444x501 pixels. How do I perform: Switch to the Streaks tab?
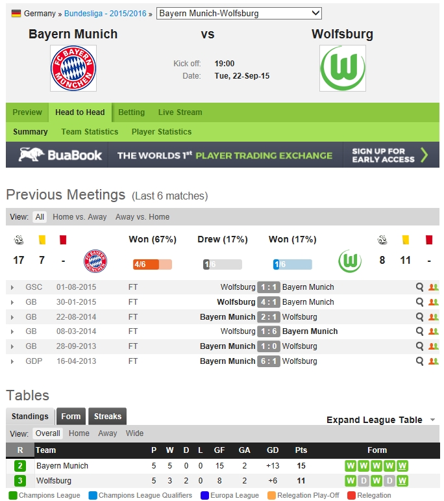click(107, 417)
